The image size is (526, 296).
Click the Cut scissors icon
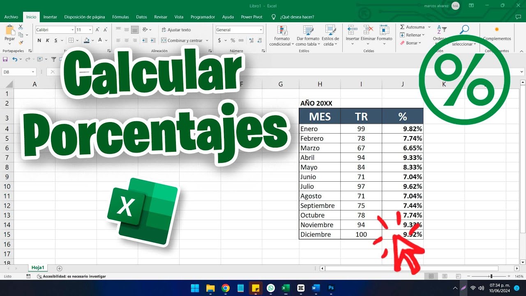tap(21, 27)
